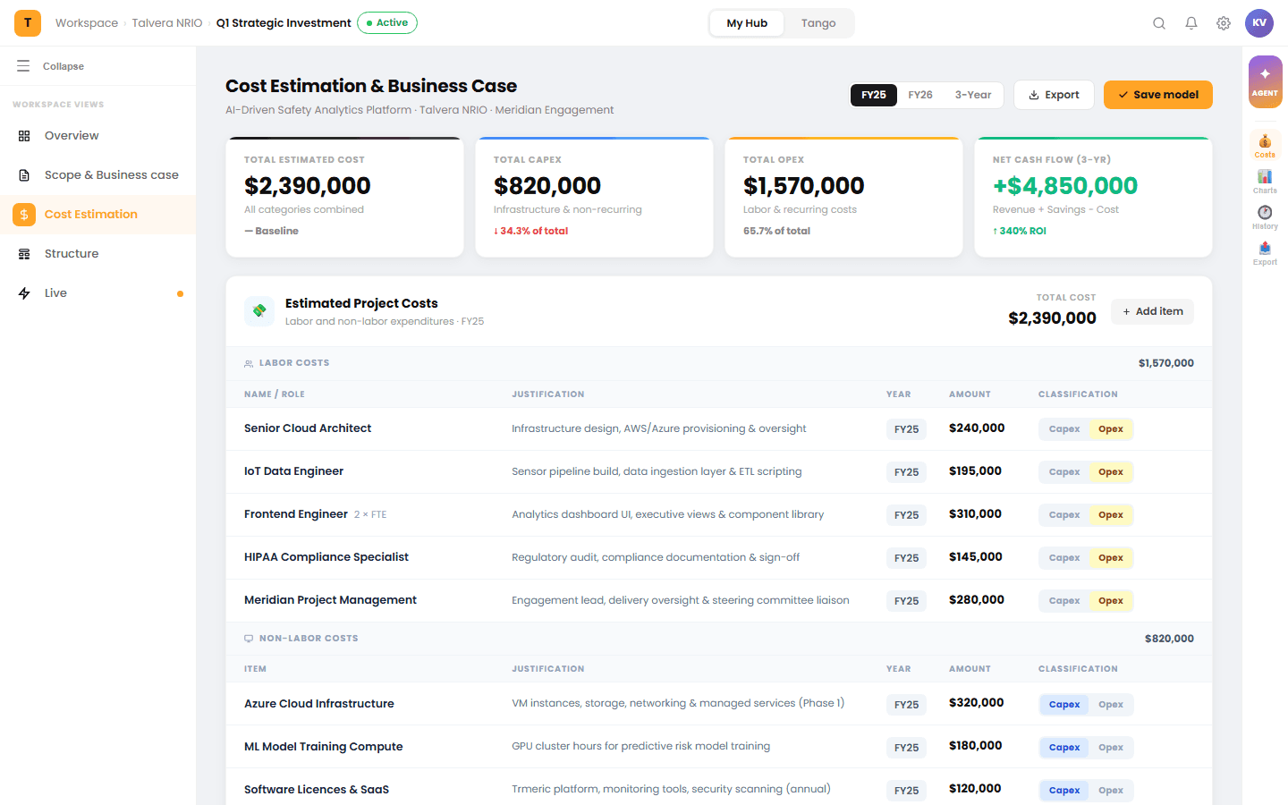Click the Structure sidebar icon
The width and height of the screenshot is (1288, 805).
point(24,254)
